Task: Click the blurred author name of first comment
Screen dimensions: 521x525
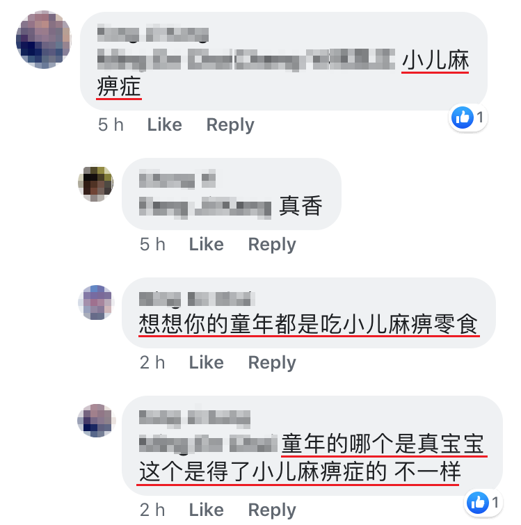Action: pyautogui.click(x=153, y=34)
